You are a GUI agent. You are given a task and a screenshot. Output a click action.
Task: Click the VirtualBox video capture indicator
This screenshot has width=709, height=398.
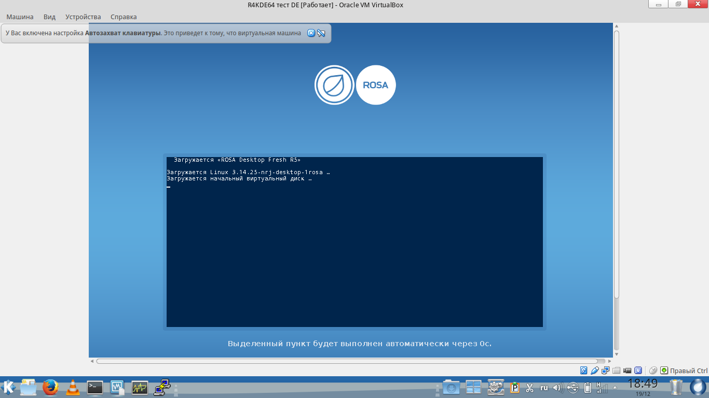(628, 371)
